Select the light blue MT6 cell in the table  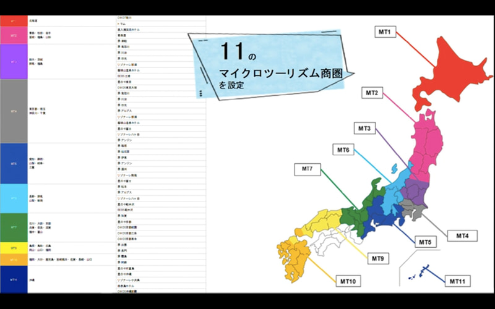tap(14, 198)
